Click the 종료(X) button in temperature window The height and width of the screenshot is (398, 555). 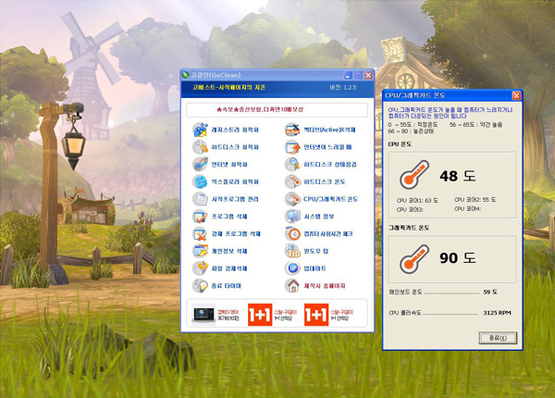[498, 338]
